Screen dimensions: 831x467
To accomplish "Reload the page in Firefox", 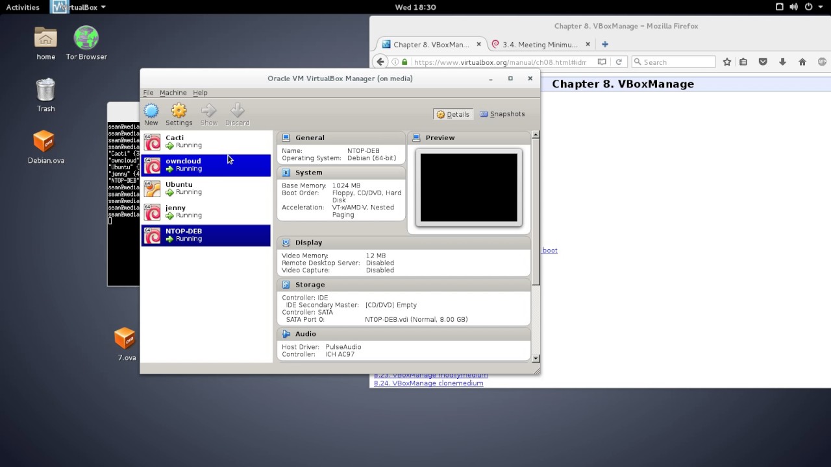I will [619, 62].
